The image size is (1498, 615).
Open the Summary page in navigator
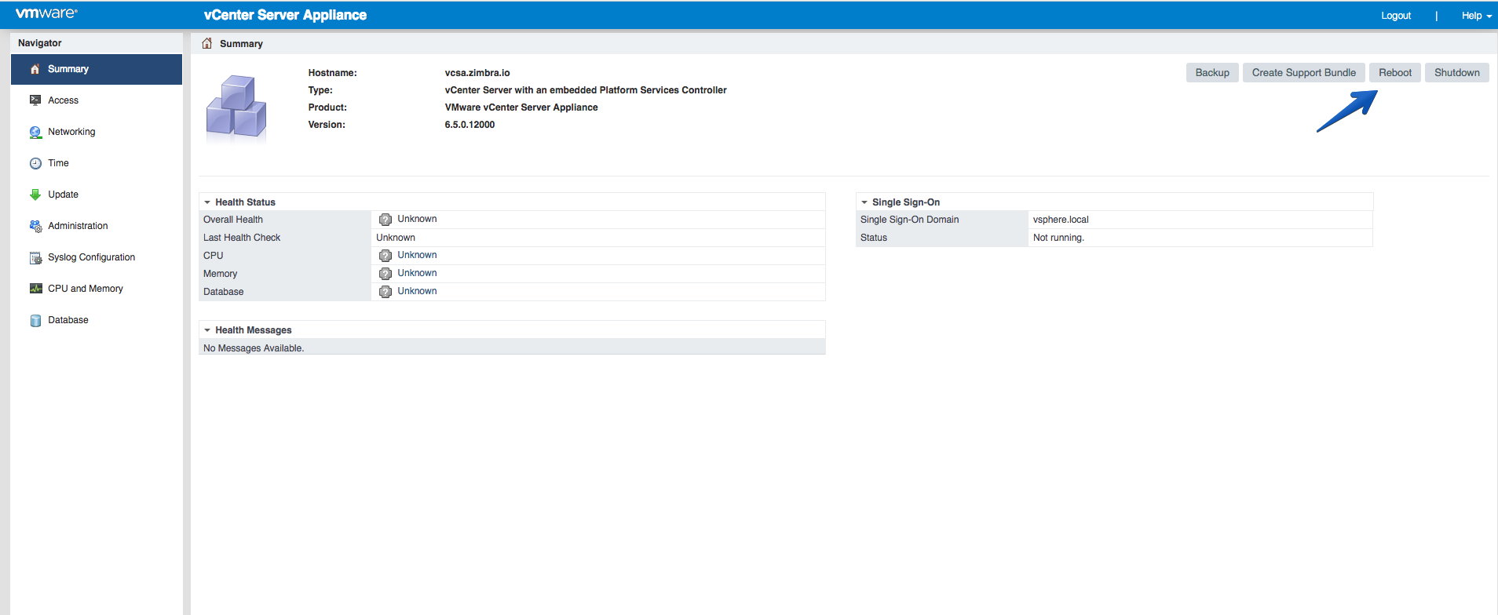pos(97,69)
